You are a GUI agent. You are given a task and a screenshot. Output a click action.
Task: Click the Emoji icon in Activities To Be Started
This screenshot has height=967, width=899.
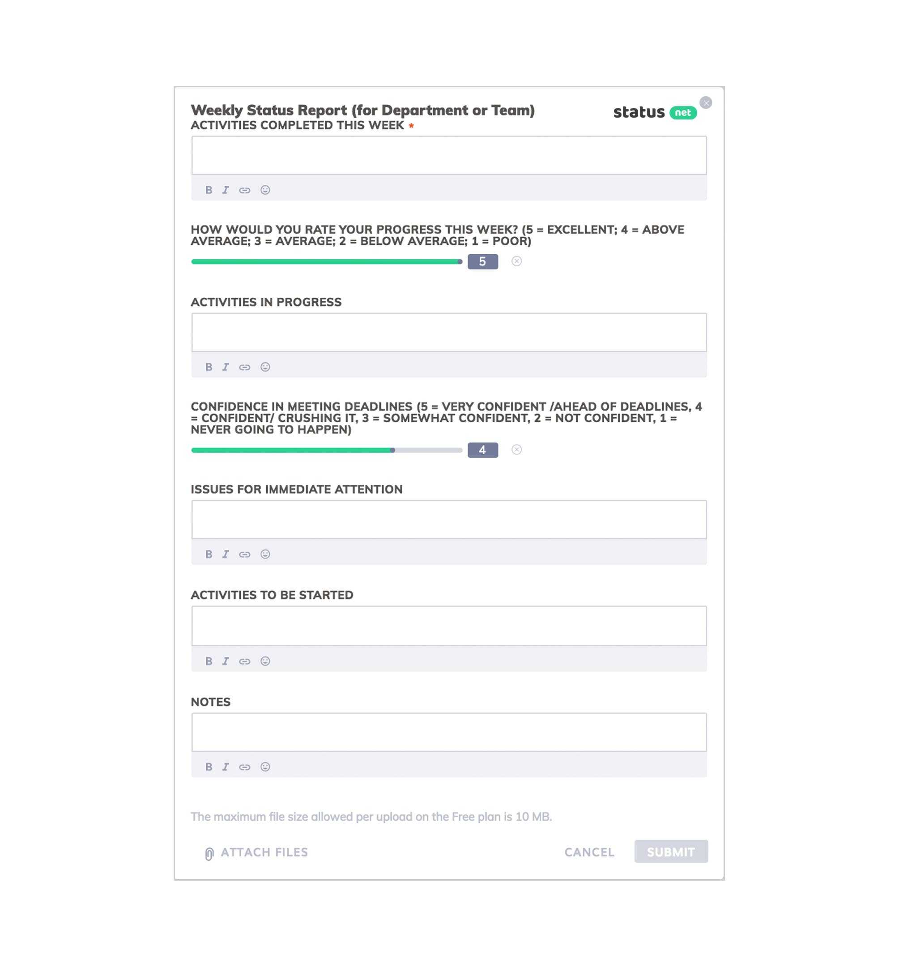pos(264,660)
